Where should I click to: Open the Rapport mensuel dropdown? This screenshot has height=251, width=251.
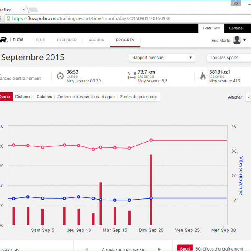click(x=162, y=58)
